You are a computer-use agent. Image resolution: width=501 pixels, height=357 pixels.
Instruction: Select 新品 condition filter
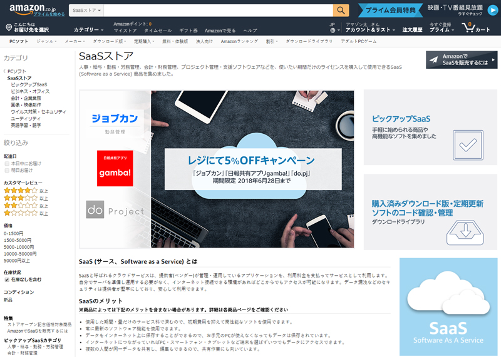pyautogui.click(x=8, y=300)
